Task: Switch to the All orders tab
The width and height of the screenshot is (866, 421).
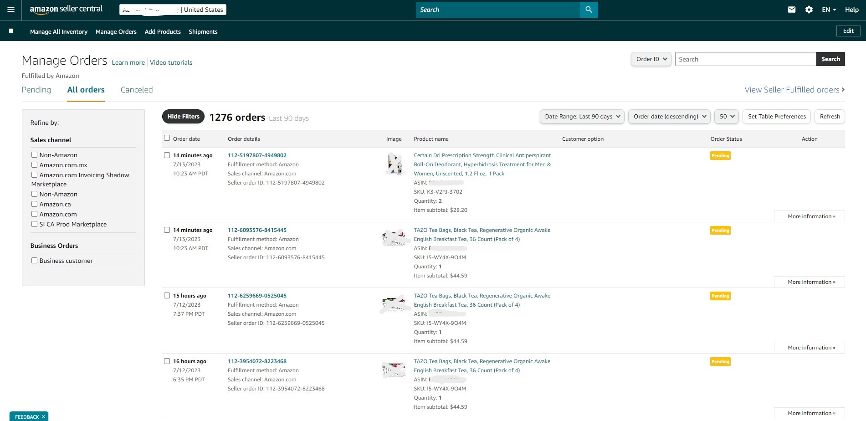Action: [86, 90]
